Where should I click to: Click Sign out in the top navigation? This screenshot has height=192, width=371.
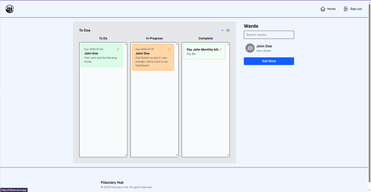[353, 9]
